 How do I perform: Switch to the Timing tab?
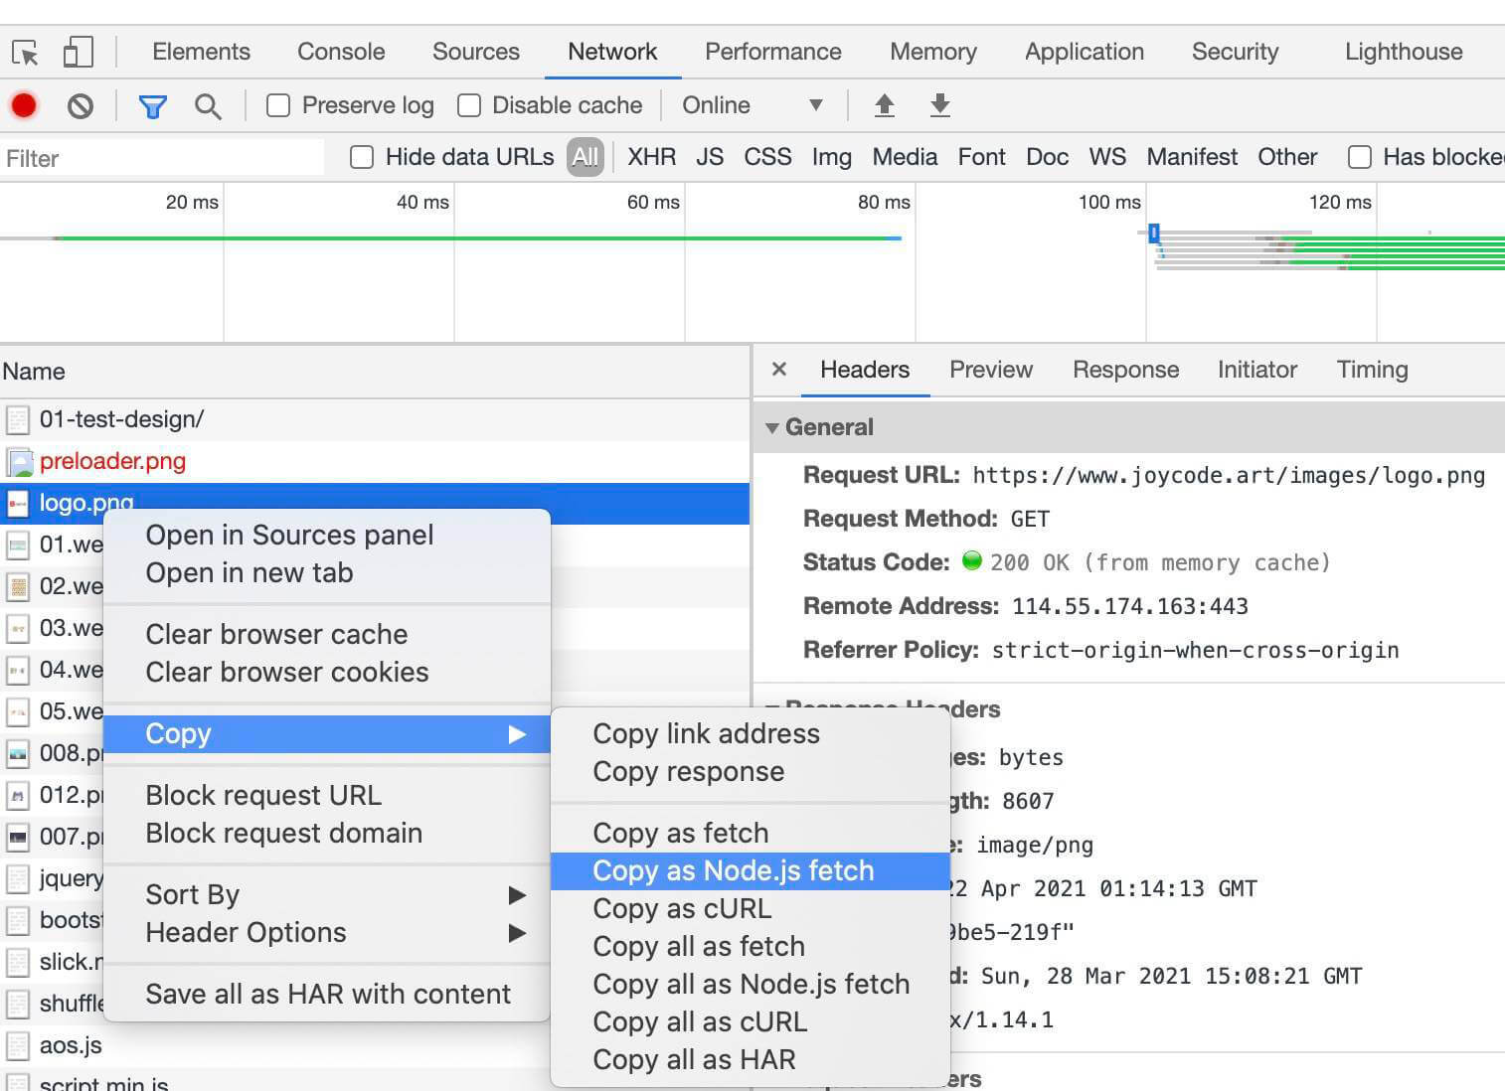pos(1372,370)
